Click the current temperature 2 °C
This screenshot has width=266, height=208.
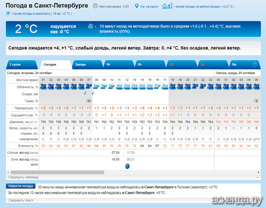tap(26, 29)
